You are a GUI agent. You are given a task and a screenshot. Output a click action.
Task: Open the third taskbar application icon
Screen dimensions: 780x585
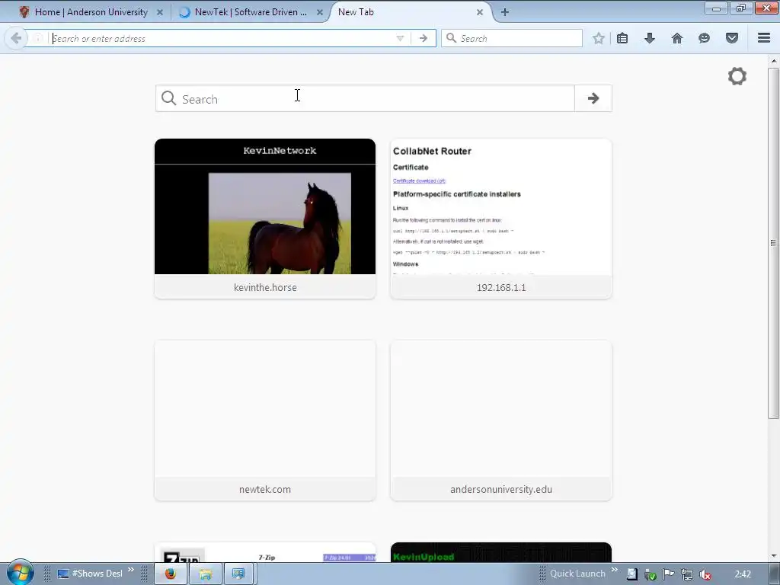pos(238,574)
